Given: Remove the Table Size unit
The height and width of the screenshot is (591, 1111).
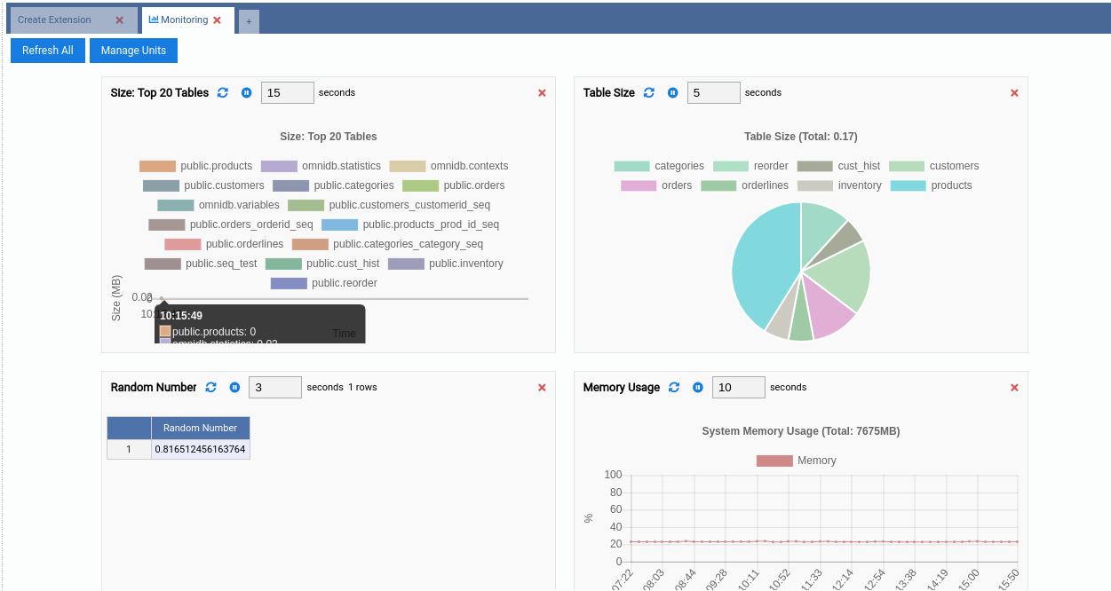Looking at the screenshot, I should (x=1014, y=93).
